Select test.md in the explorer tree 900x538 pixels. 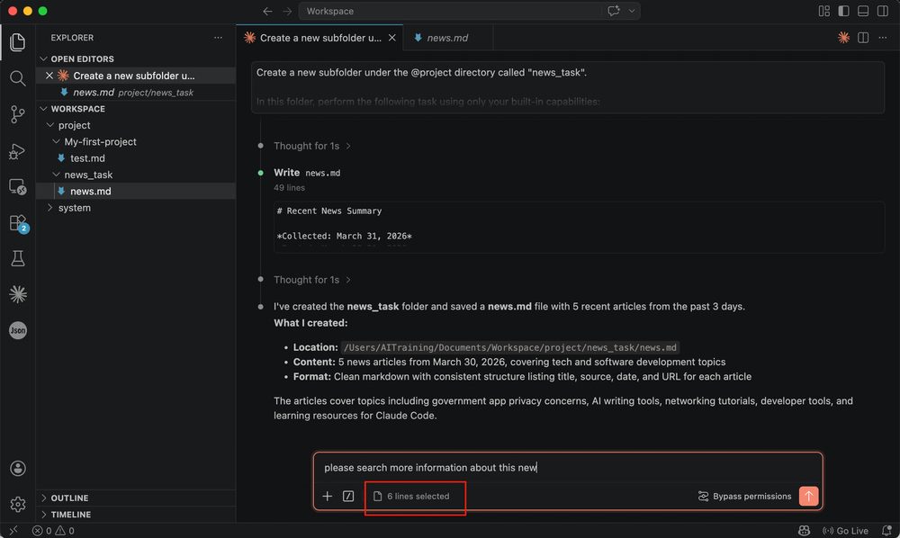(87, 158)
